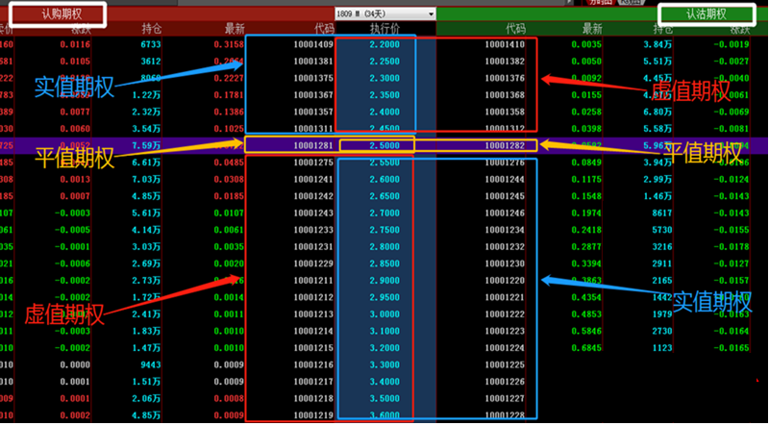769x426 pixels.
Task: Select put contract code 10001410
Action: 505,44
